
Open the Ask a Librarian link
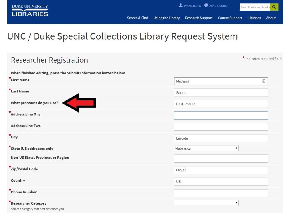coord(219,6)
